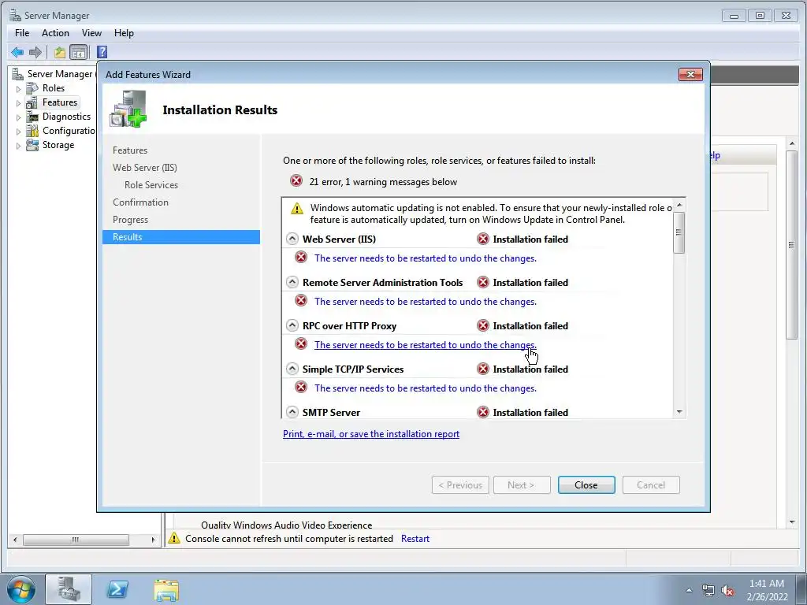Click the Progress wizard step

coord(130,220)
